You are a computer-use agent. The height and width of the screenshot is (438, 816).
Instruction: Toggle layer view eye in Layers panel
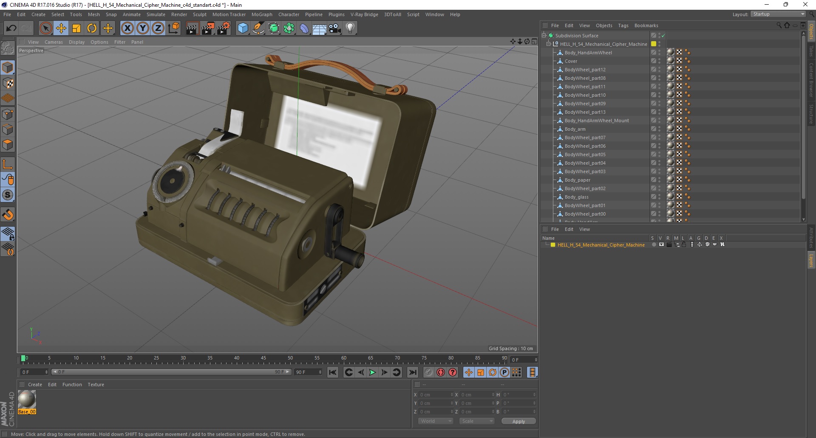click(661, 244)
